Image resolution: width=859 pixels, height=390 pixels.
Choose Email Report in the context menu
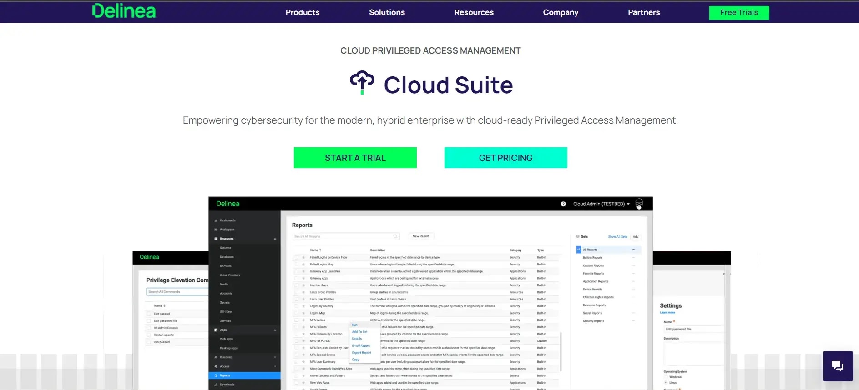click(361, 346)
